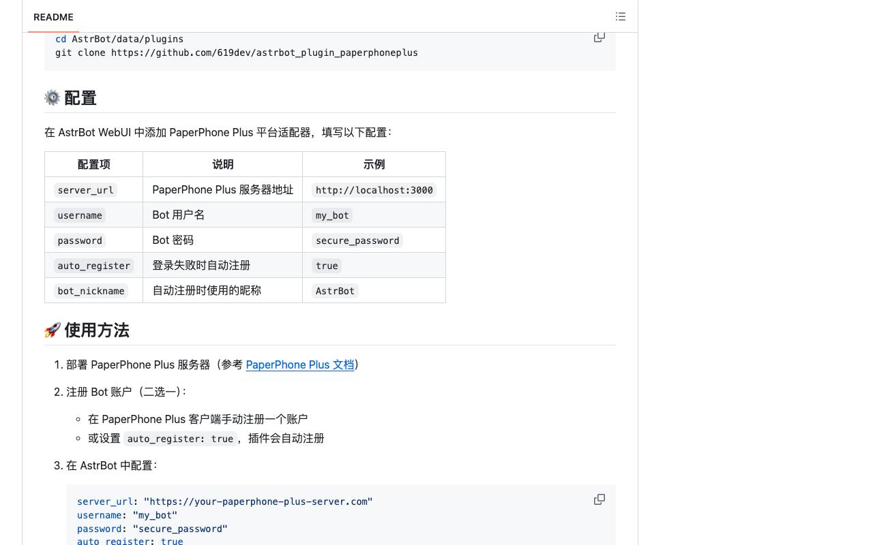The width and height of the screenshot is (873, 545).
Task: Click the Bot 密码 description cell
Action: 222,240
